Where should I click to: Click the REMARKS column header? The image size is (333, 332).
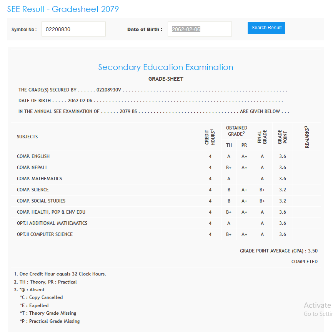point(307,137)
